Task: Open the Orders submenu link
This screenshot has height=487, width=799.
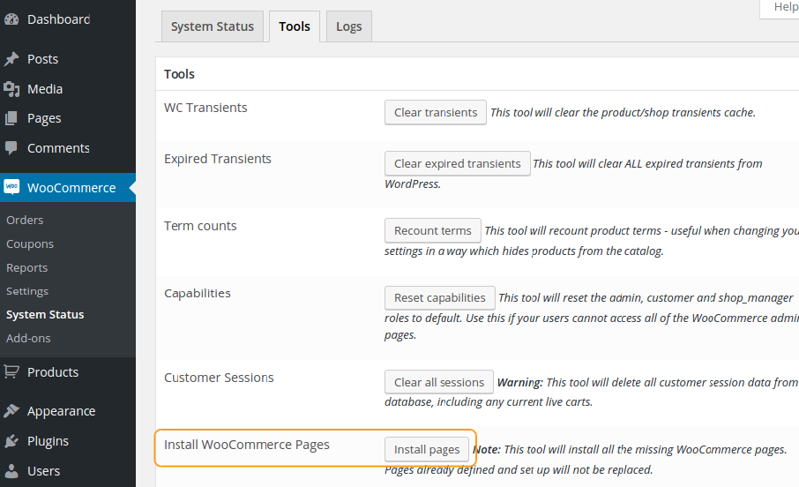Action: (25, 220)
